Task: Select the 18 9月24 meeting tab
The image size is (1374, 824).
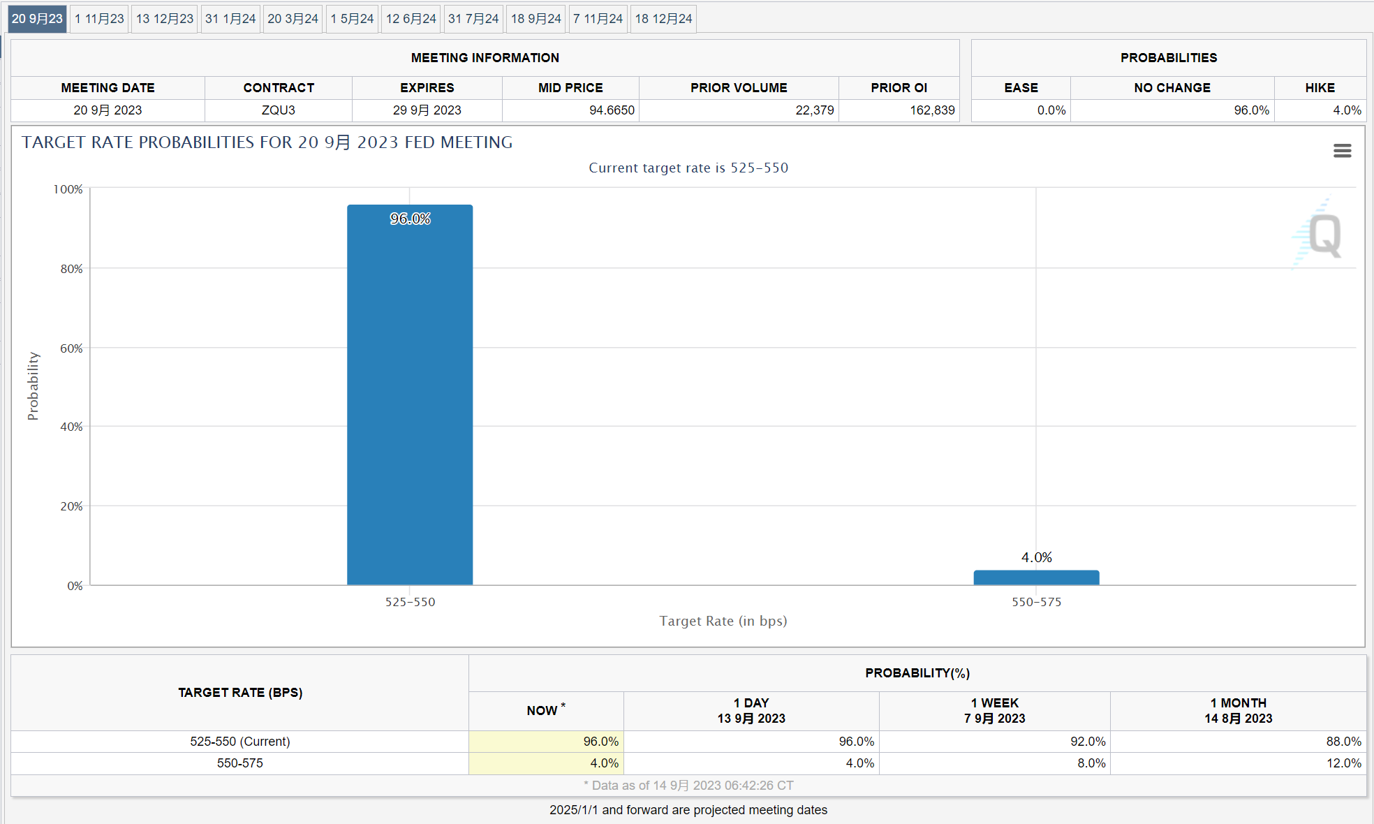Action: point(535,19)
